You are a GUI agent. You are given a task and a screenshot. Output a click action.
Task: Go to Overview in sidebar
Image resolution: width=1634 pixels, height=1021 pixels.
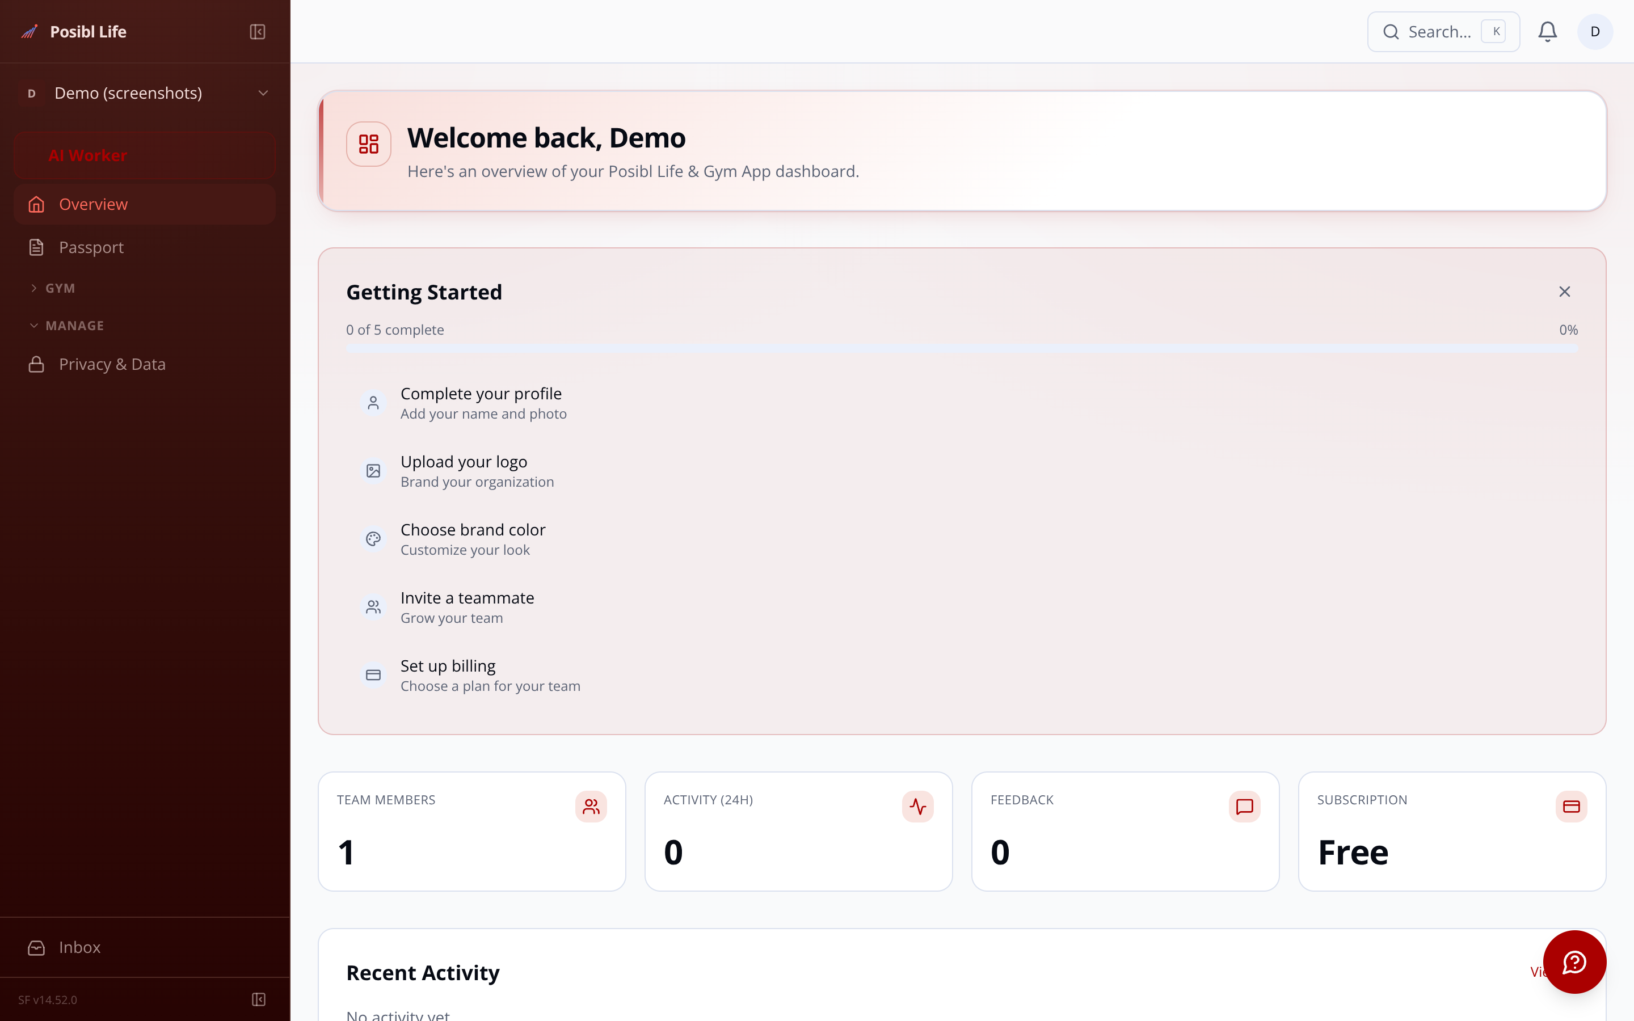[145, 204]
